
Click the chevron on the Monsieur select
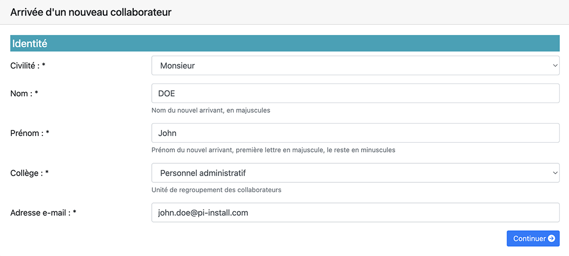click(x=555, y=66)
